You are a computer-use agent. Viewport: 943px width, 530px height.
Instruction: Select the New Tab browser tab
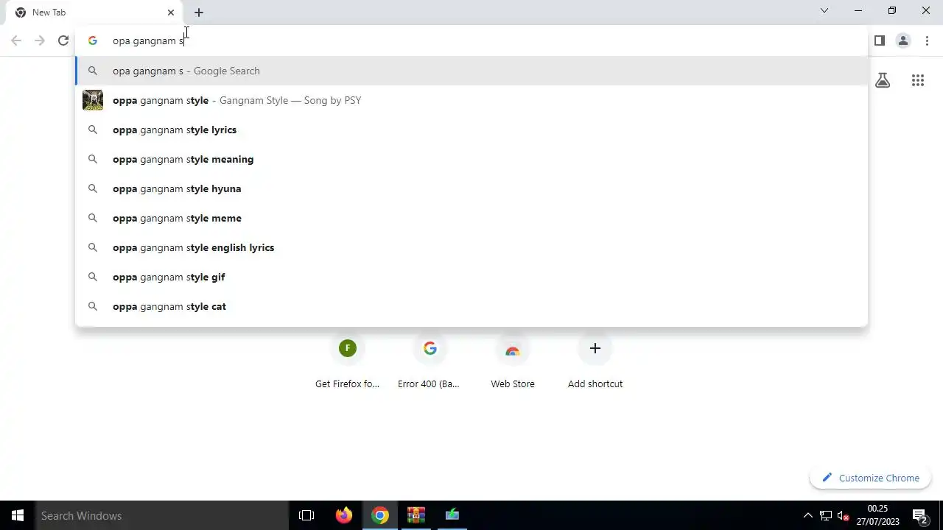pos(93,13)
